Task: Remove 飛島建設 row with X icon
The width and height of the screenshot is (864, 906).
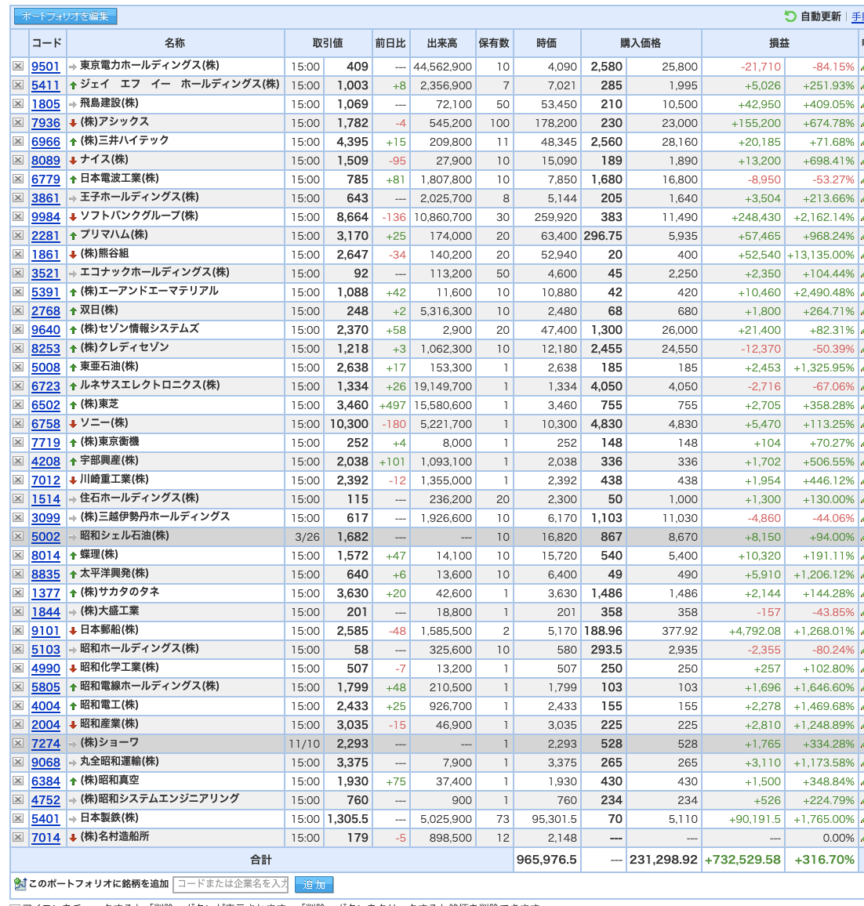Action: point(18,104)
